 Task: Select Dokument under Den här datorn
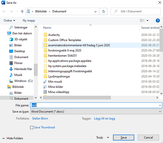click(21, 57)
